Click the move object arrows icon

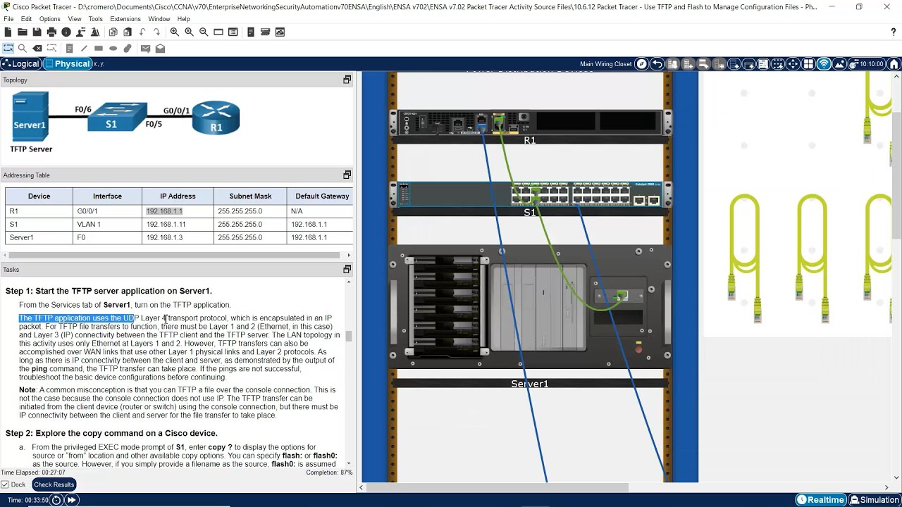tap(793, 64)
